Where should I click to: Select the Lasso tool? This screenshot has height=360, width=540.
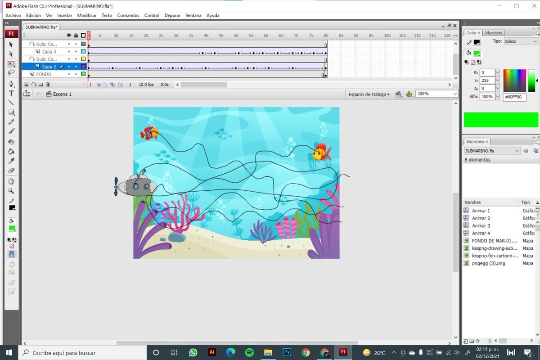click(x=11, y=72)
